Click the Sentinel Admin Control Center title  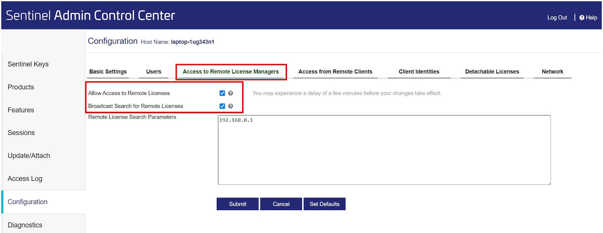(x=90, y=15)
